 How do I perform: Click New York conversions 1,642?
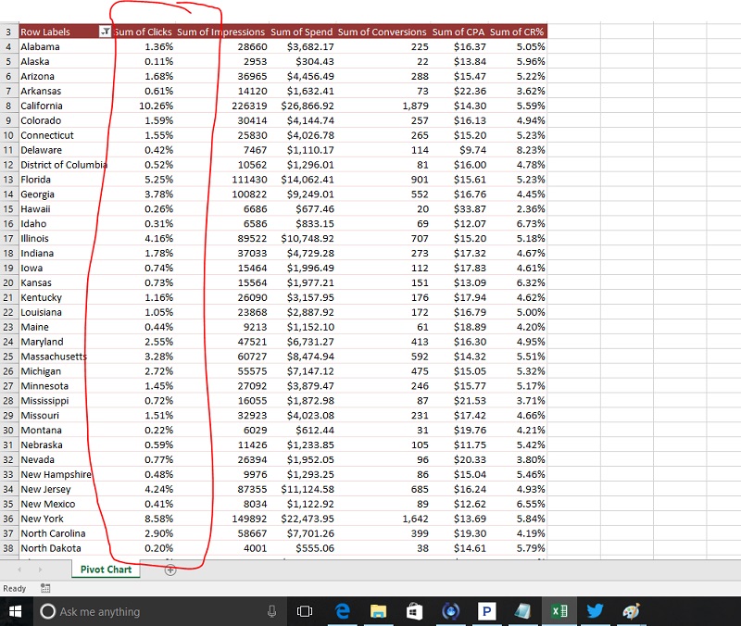[415, 519]
